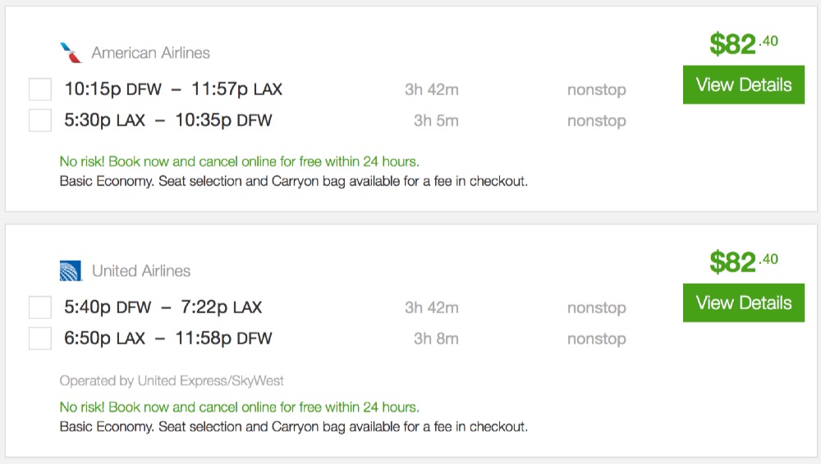The image size is (821, 464).
Task: Click the 10:15p DFW – 11:57p LAX itinerary
Action: pos(173,89)
